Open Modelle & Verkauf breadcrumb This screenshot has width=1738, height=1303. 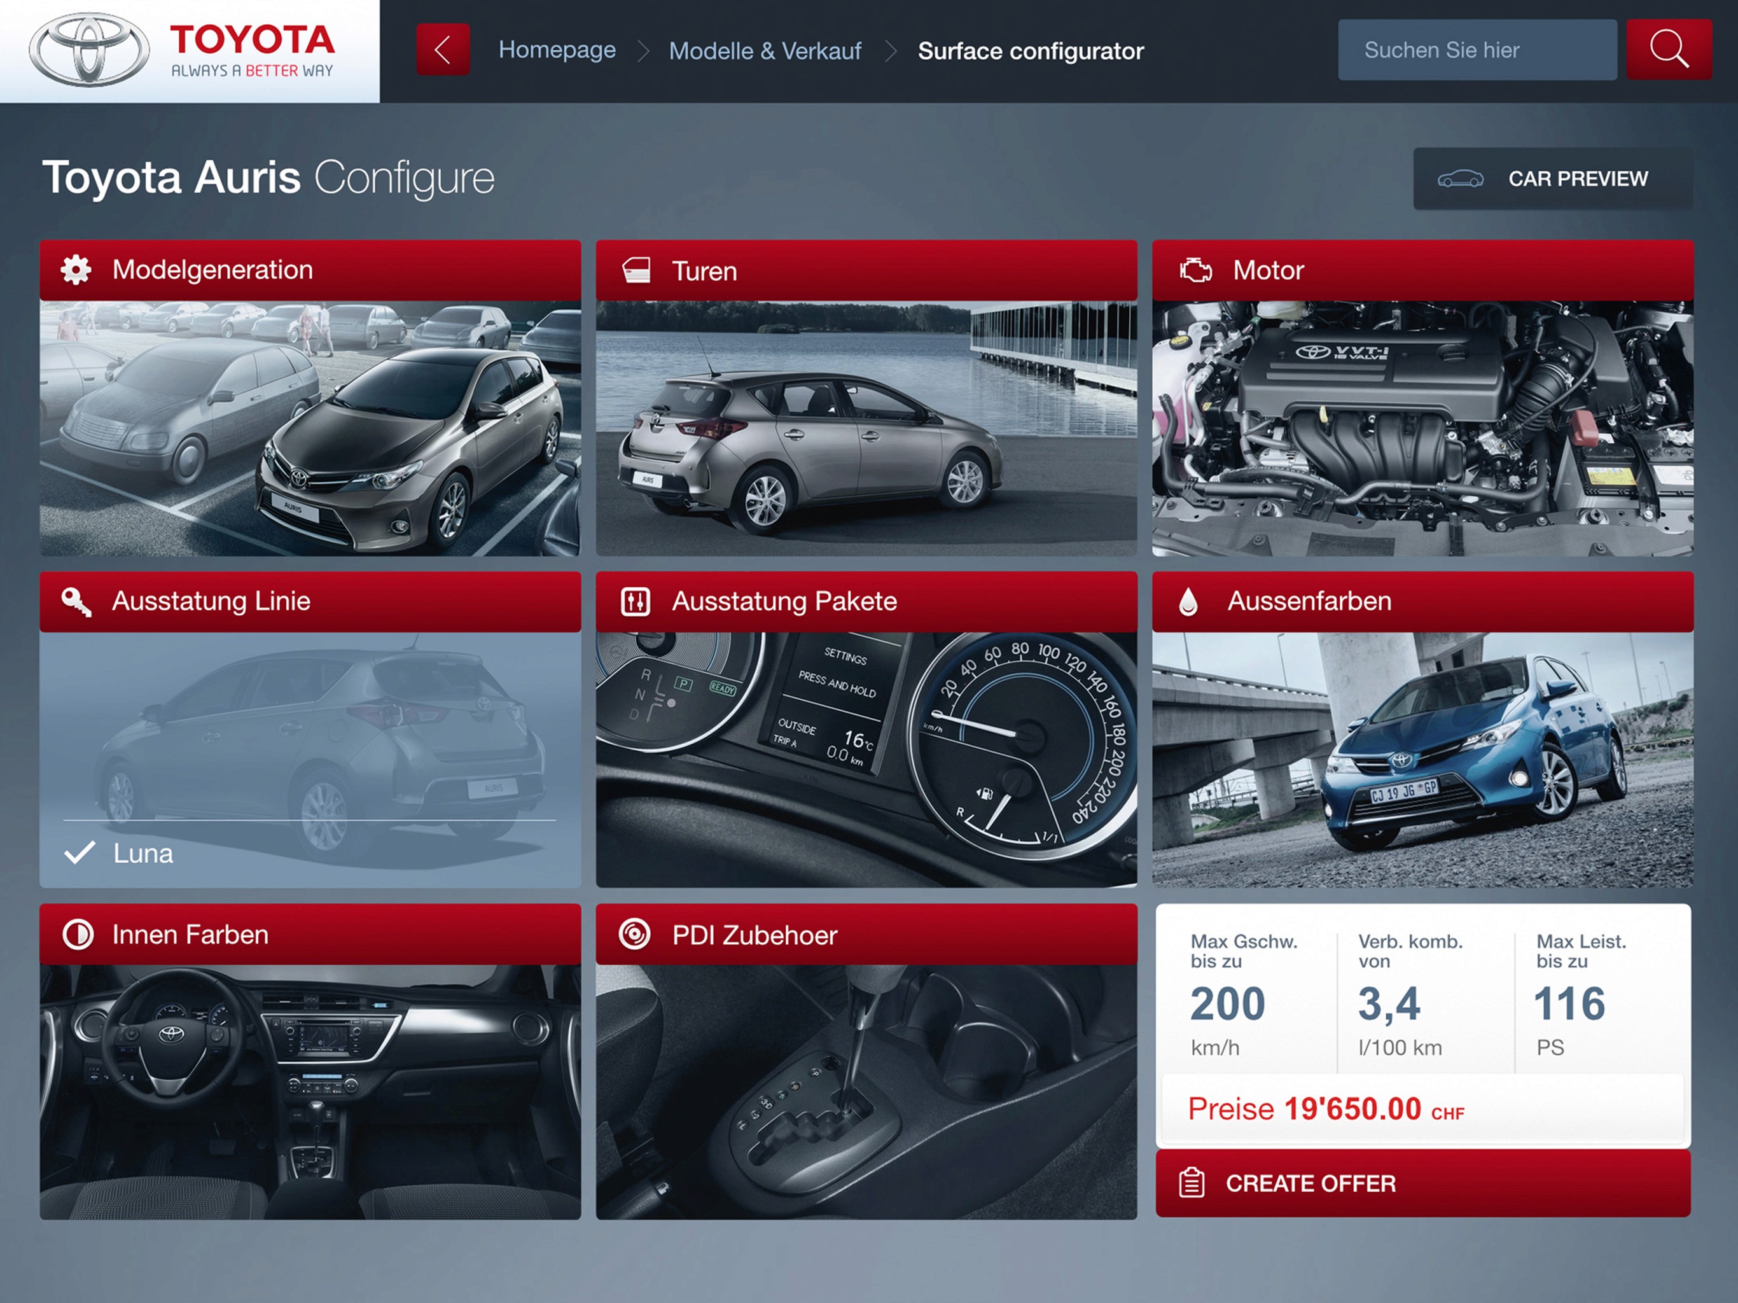[x=765, y=51]
